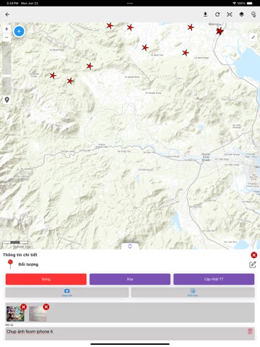260x347 pixels.
Task: Go back using the arrow icon
Action: (x=7, y=14)
